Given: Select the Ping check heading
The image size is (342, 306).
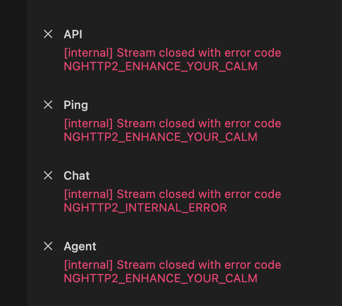Looking at the screenshot, I should coord(76,105).
